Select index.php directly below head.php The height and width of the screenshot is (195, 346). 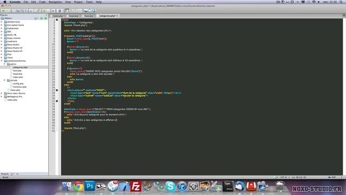click(18, 77)
